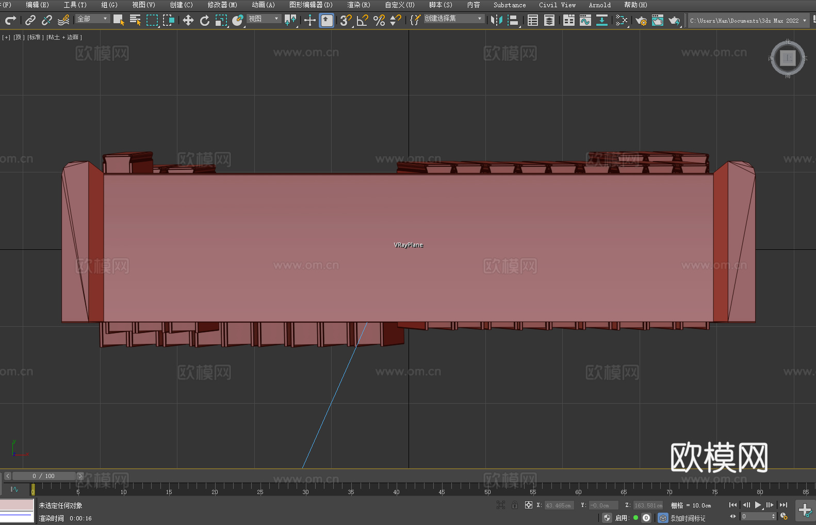
Task: Activate the Select and Scale tool
Action: tap(221, 20)
